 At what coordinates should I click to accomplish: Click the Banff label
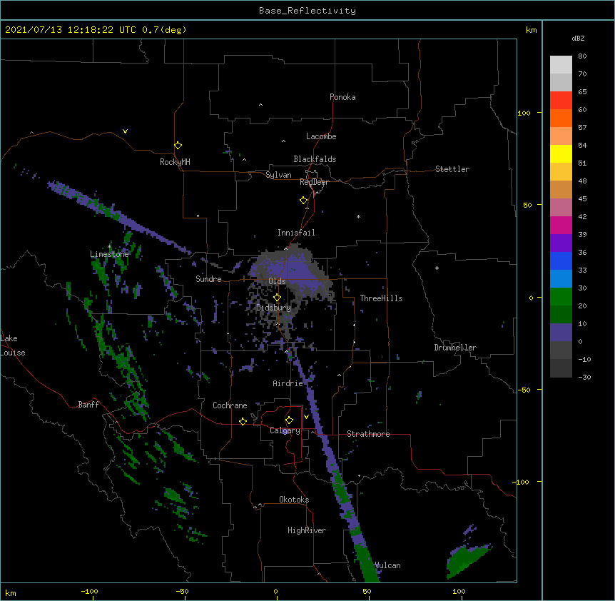pos(88,405)
